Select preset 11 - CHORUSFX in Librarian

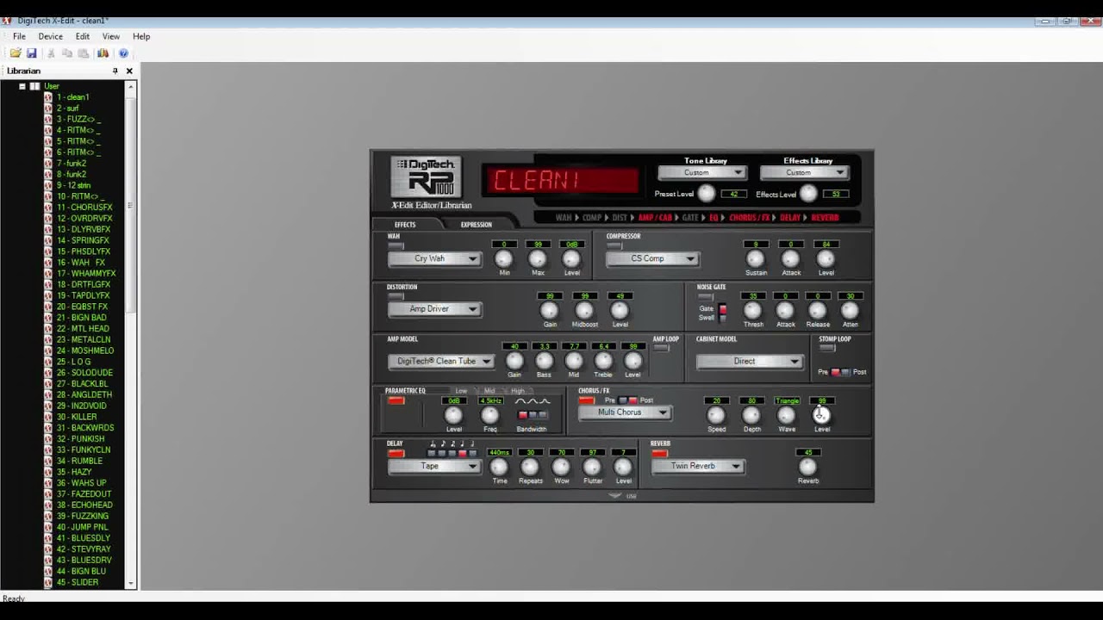[84, 208]
